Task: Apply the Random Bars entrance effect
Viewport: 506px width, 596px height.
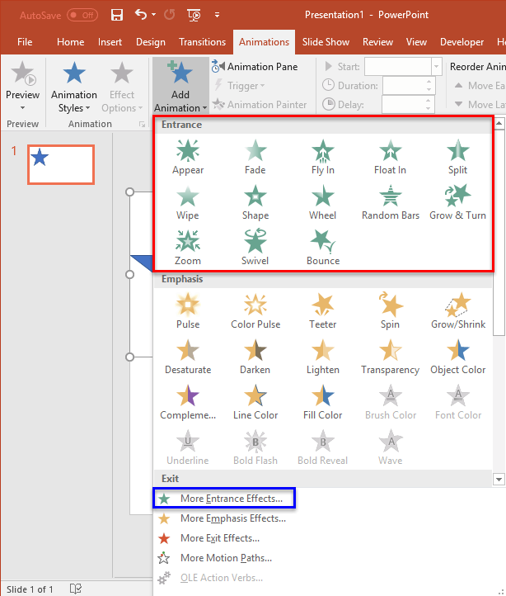Action: (x=390, y=202)
